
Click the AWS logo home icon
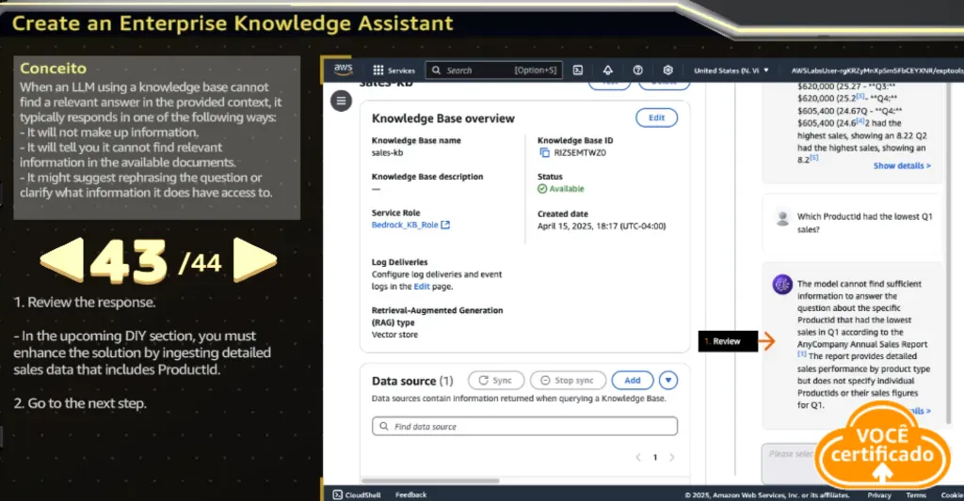(x=343, y=70)
